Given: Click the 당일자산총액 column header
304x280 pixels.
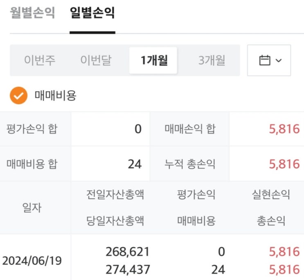Looking at the screenshot, I should coord(115,221).
